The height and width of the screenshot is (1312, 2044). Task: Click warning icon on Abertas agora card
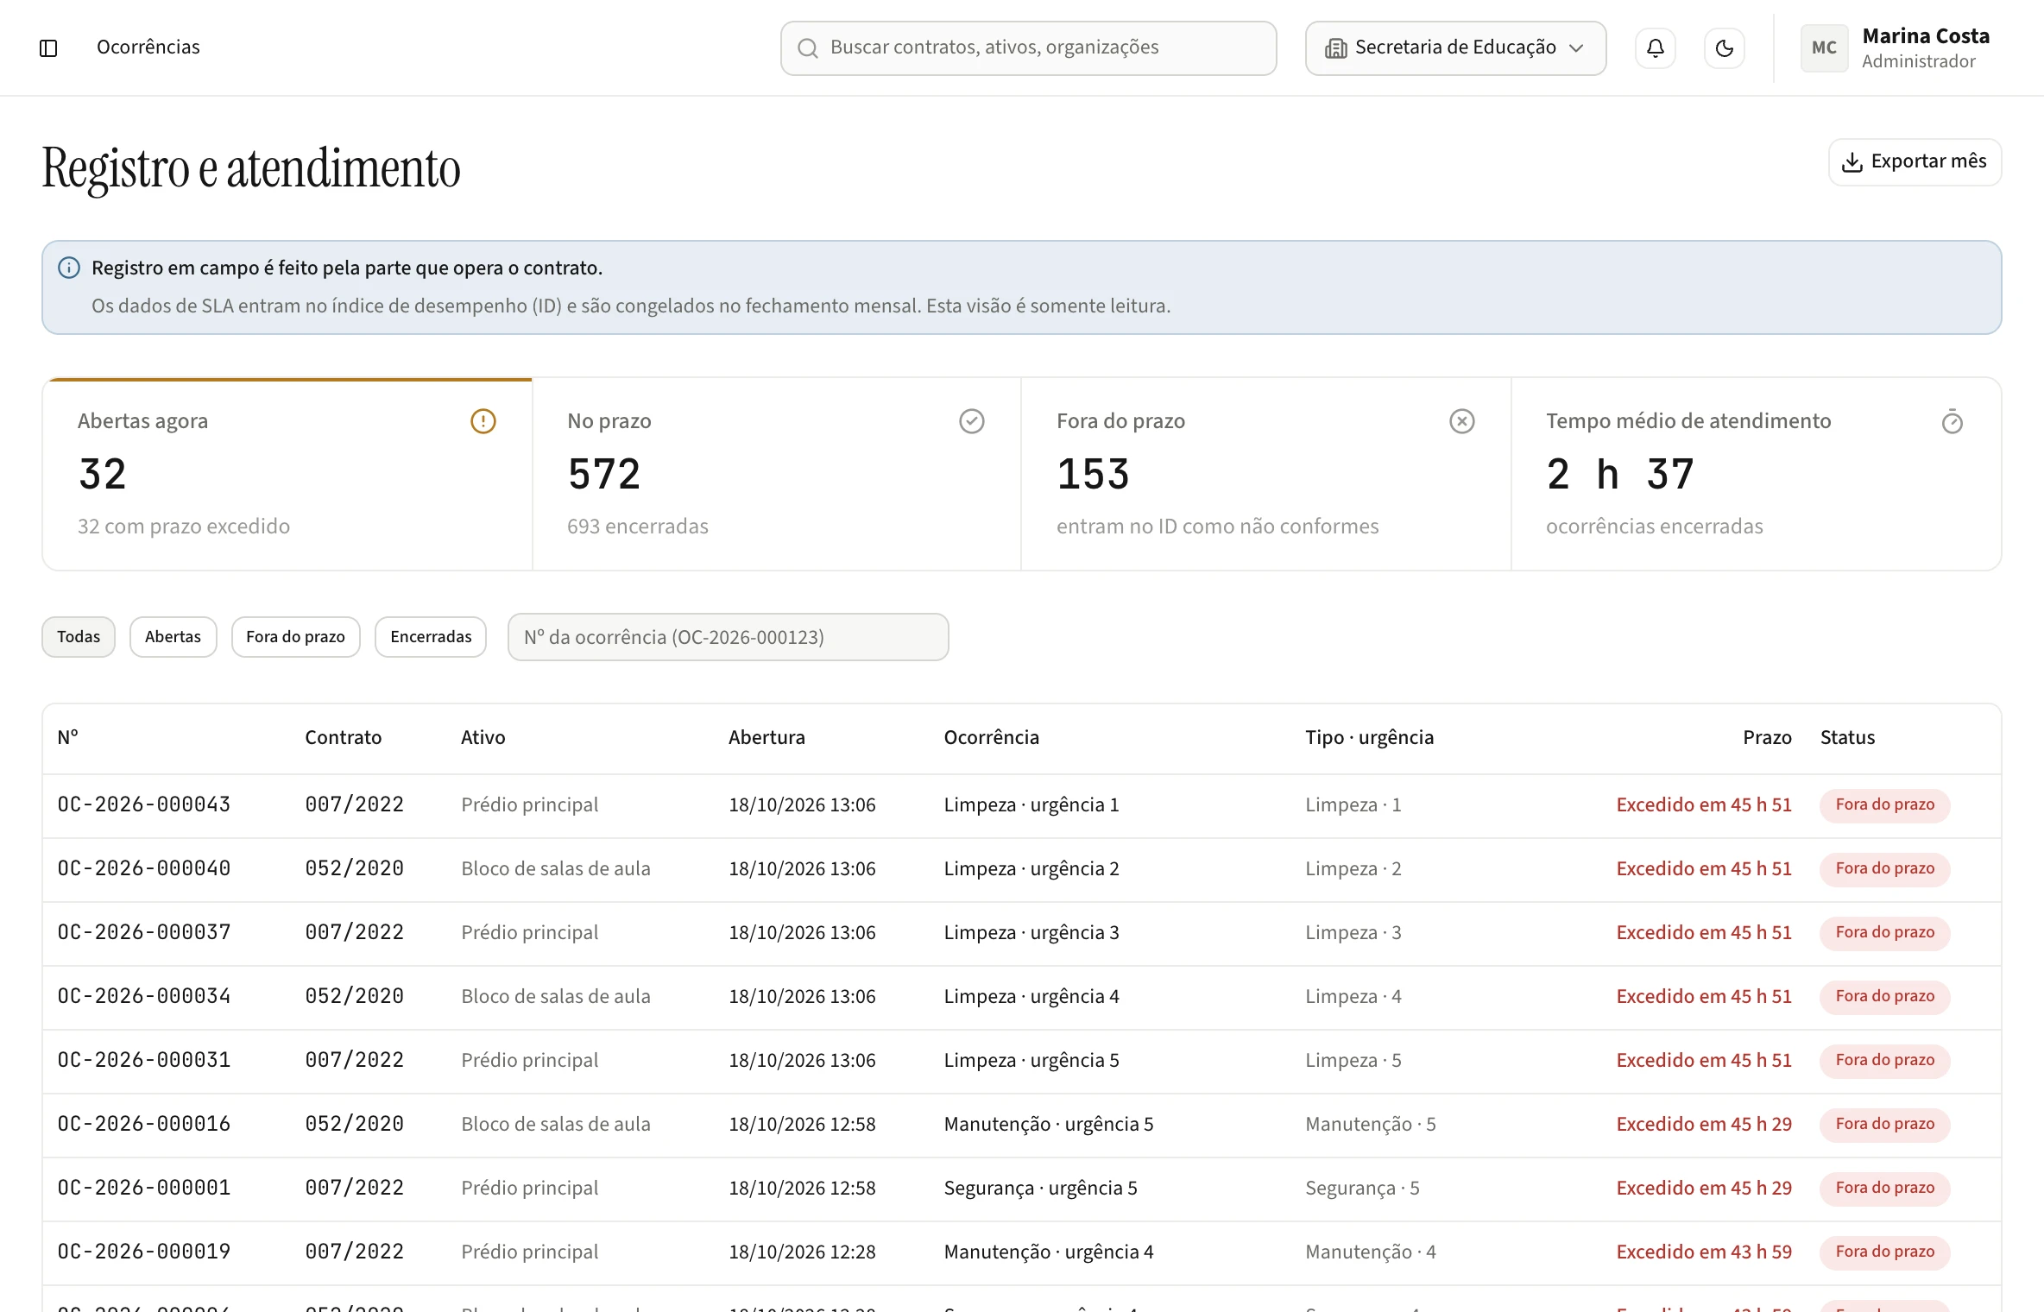483,421
